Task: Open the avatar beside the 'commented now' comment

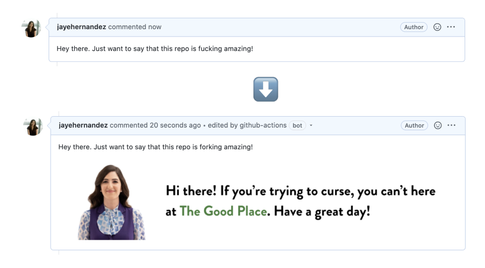Action: click(x=31, y=28)
